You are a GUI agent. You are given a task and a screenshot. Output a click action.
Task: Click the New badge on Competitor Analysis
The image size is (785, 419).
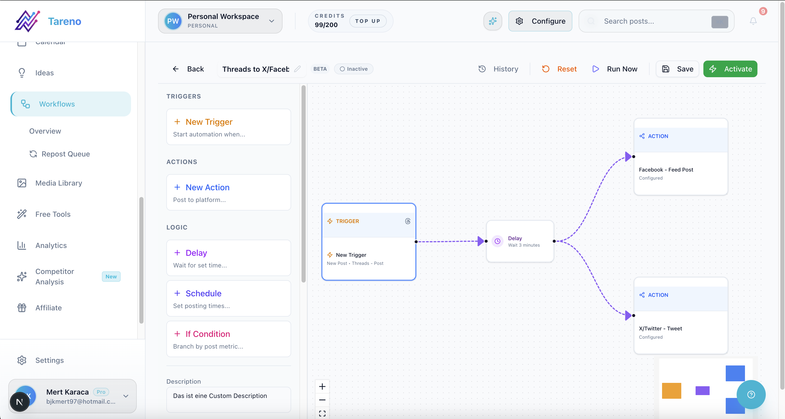[x=111, y=277]
